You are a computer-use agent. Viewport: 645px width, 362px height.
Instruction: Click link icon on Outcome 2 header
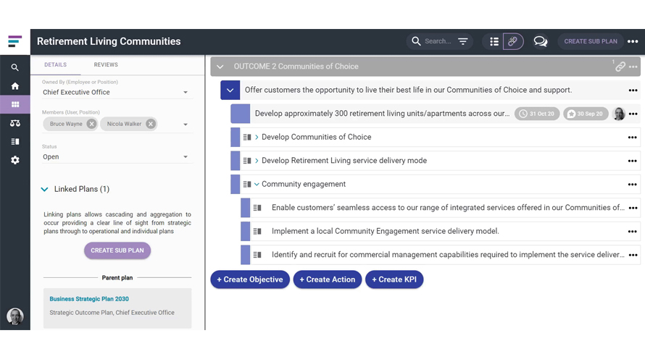click(620, 67)
